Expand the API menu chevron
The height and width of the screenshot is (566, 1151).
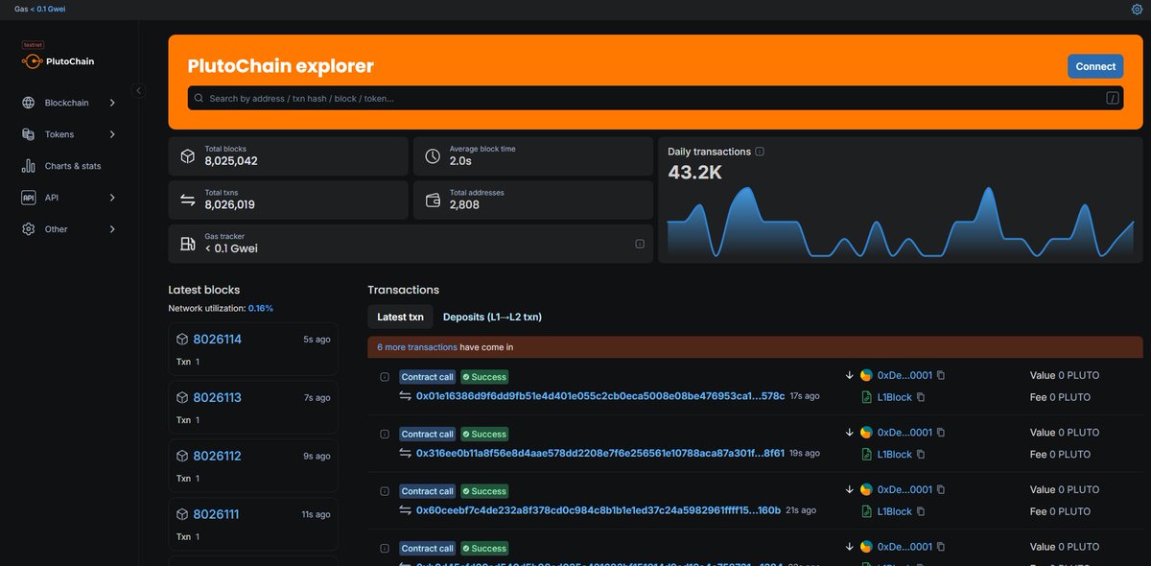tap(112, 198)
